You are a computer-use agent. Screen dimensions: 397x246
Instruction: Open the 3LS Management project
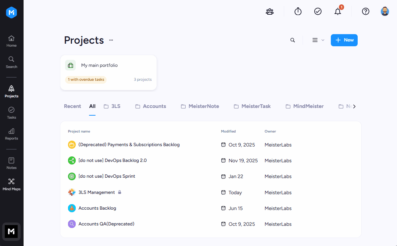pyautogui.click(x=96, y=192)
